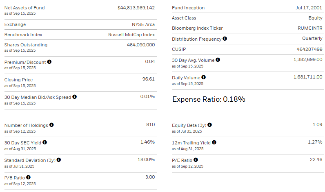Click Standard Deviation (3y) info icon
Screen dimensions: 325x192
click(59, 160)
